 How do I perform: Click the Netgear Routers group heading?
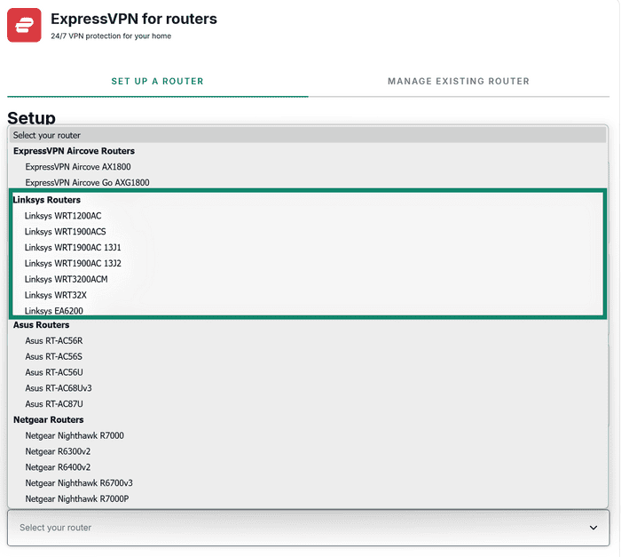tap(48, 419)
